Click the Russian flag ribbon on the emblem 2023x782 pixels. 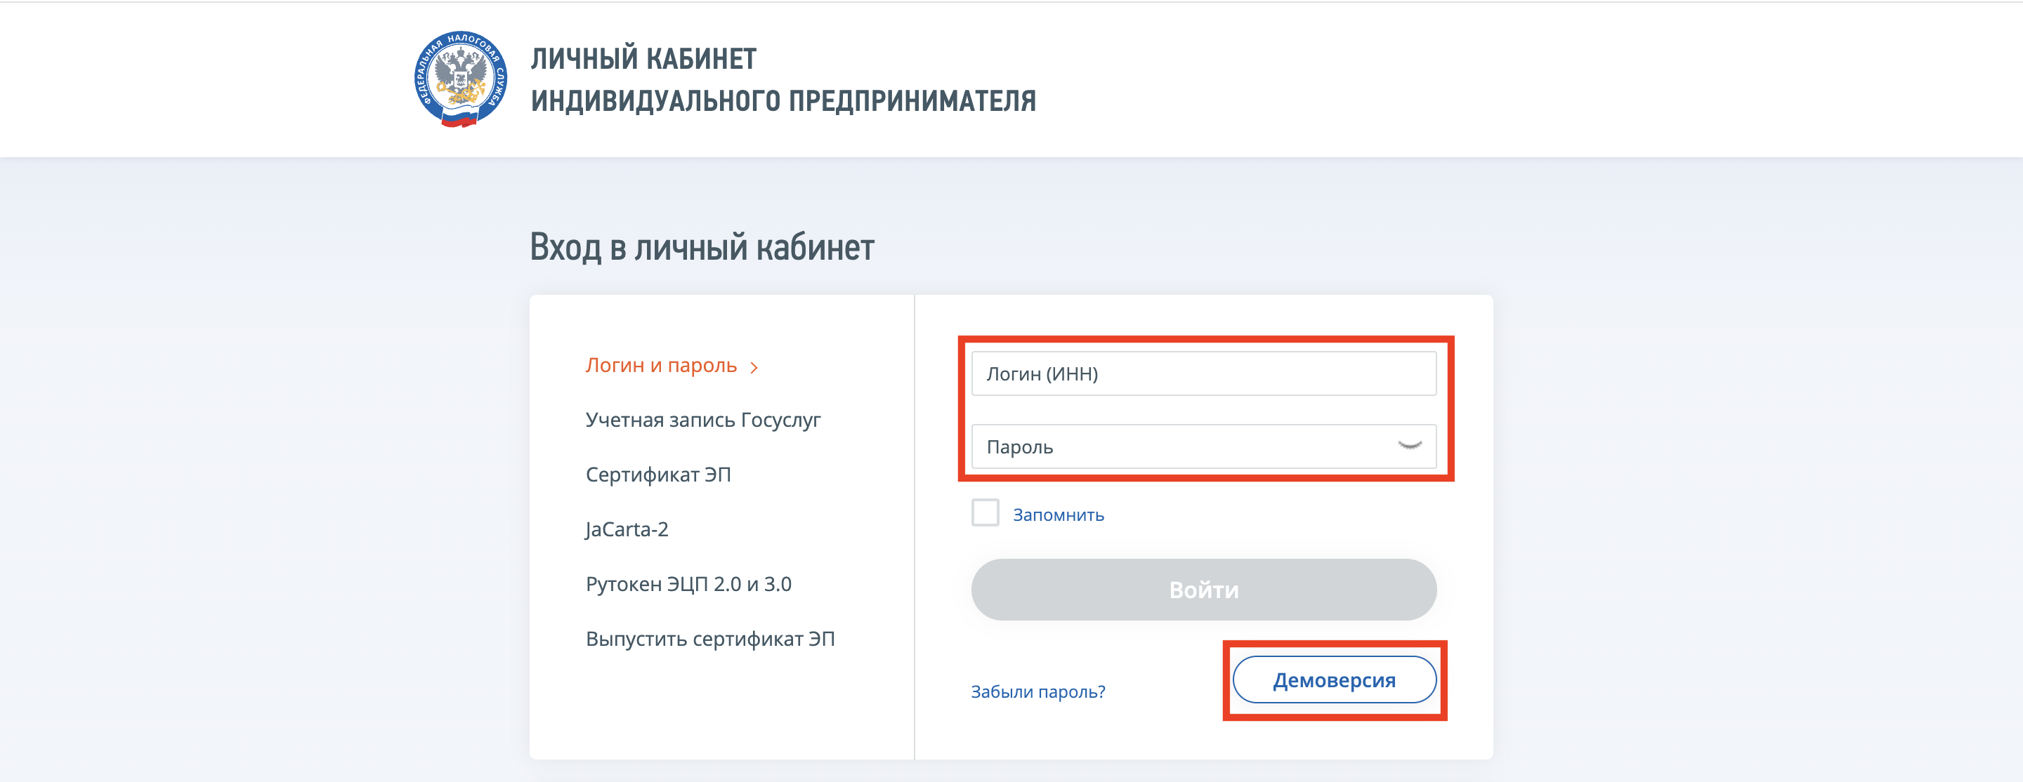[x=459, y=119]
